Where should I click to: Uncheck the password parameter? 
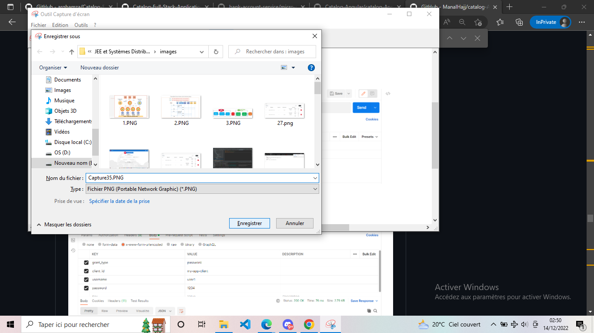86,288
